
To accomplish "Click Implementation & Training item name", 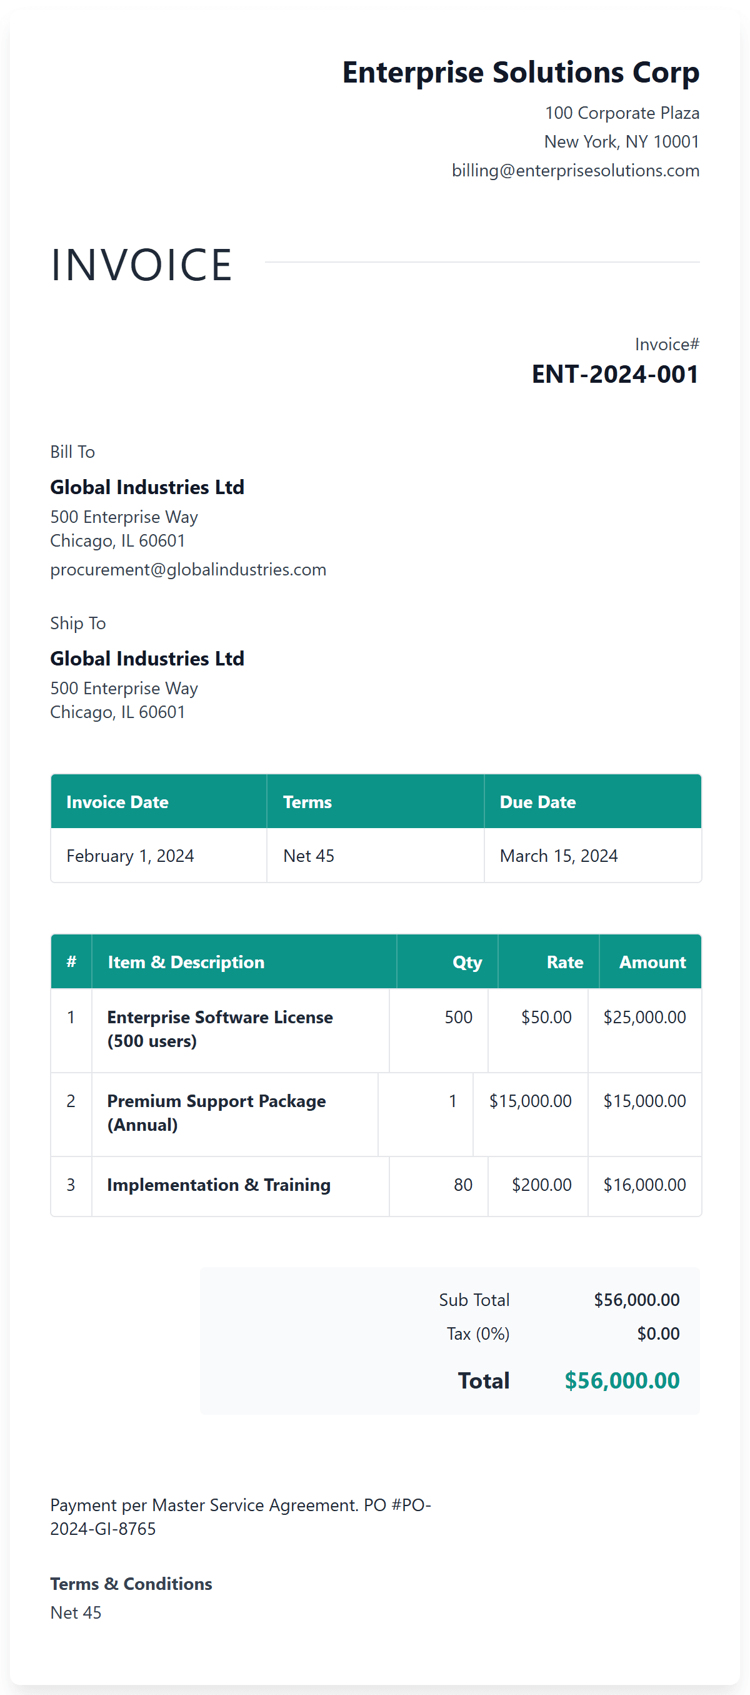I will click(219, 1185).
